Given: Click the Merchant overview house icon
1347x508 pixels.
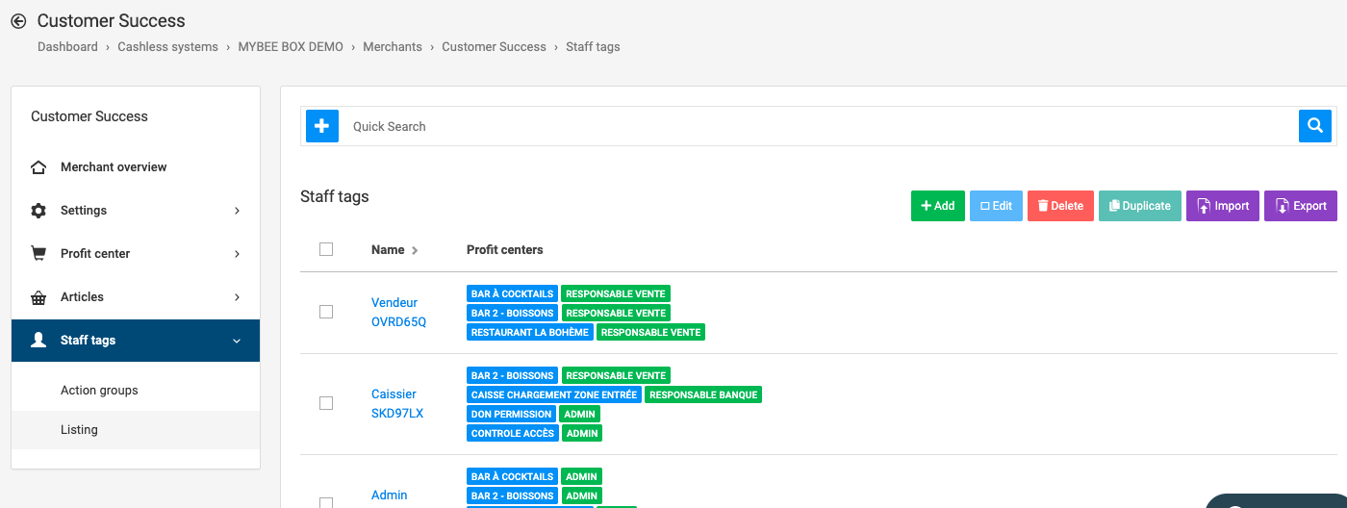Looking at the screenshot, I should point(38,167).
